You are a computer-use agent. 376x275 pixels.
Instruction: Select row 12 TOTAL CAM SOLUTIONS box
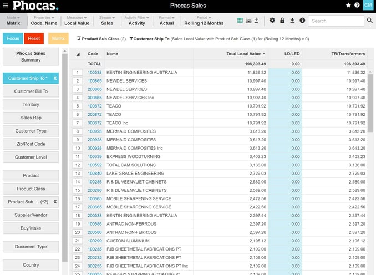pos(78,165)
